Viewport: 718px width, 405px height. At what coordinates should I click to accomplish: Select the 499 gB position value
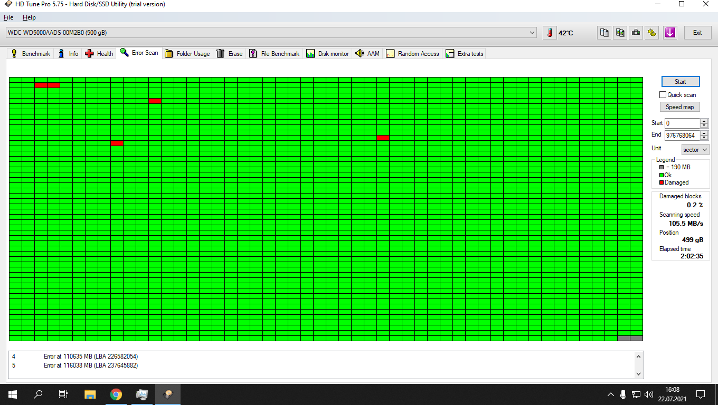(x=693, y=240)
